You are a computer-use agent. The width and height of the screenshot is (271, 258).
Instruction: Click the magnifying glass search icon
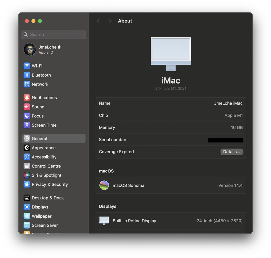[25, 34]
